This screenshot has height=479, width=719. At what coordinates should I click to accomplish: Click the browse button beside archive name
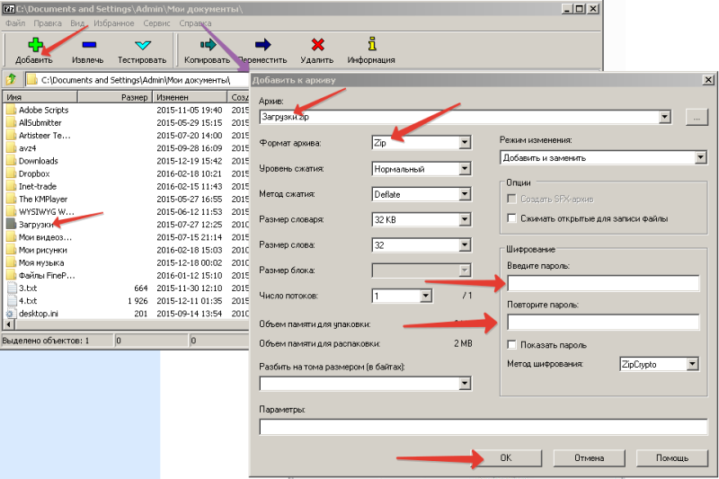[695, 117]
